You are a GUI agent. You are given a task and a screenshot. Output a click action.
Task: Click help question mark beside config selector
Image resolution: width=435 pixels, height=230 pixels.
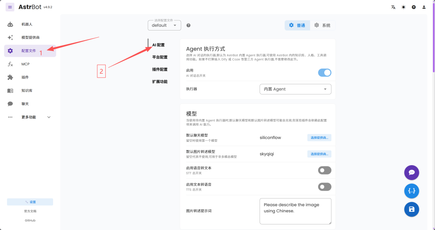[x=188, y=25]
